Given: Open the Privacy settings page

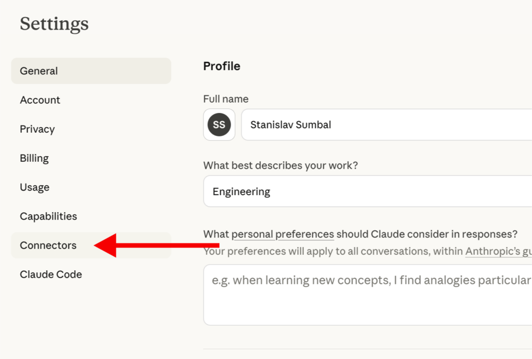Looking at the screenshot, I should tap(37, 129).
